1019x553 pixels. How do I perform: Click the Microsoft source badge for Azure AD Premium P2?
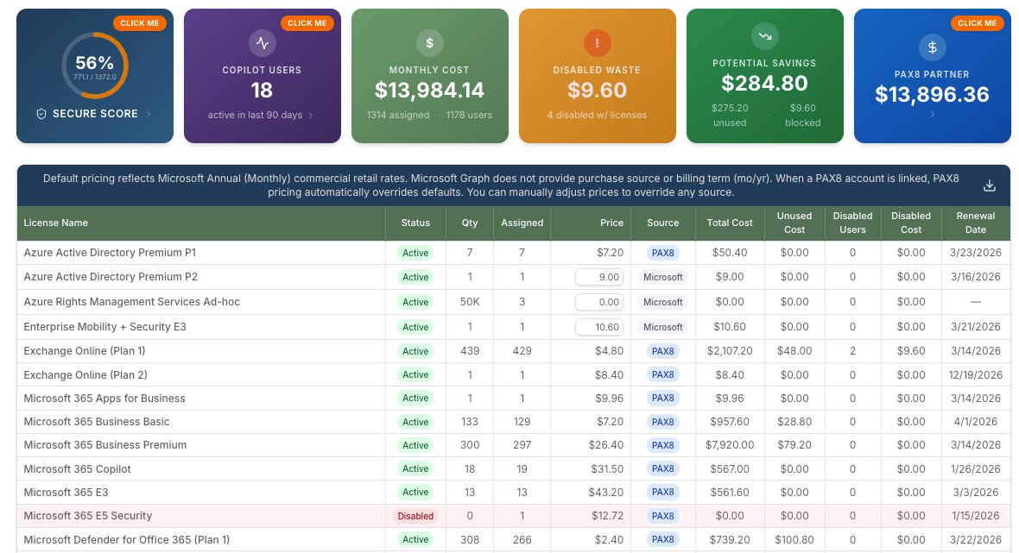663,277
